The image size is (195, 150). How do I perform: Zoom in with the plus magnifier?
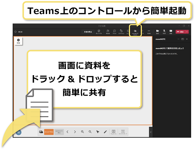click(x=83, y=132)
